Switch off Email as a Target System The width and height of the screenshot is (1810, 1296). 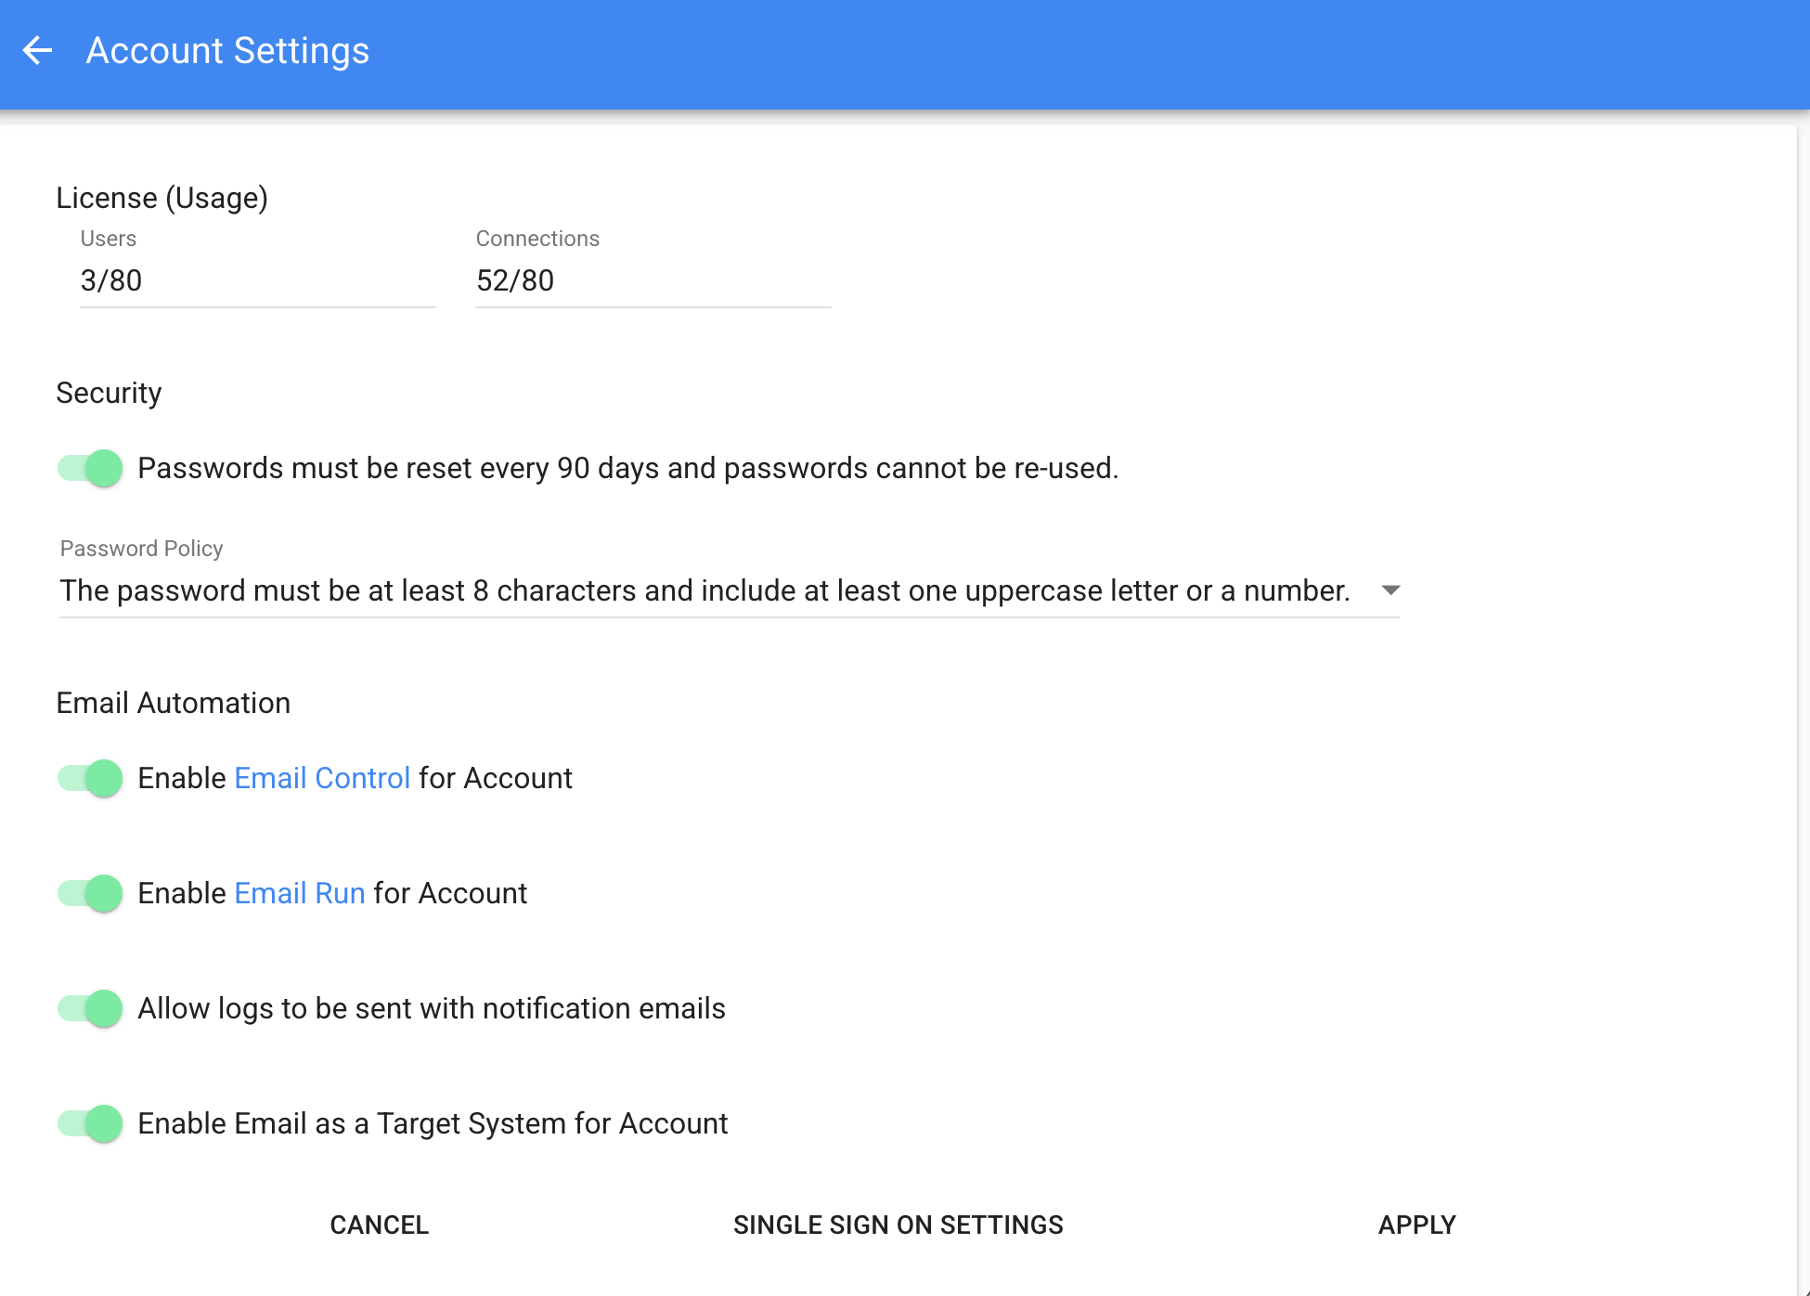[90, 1123]
